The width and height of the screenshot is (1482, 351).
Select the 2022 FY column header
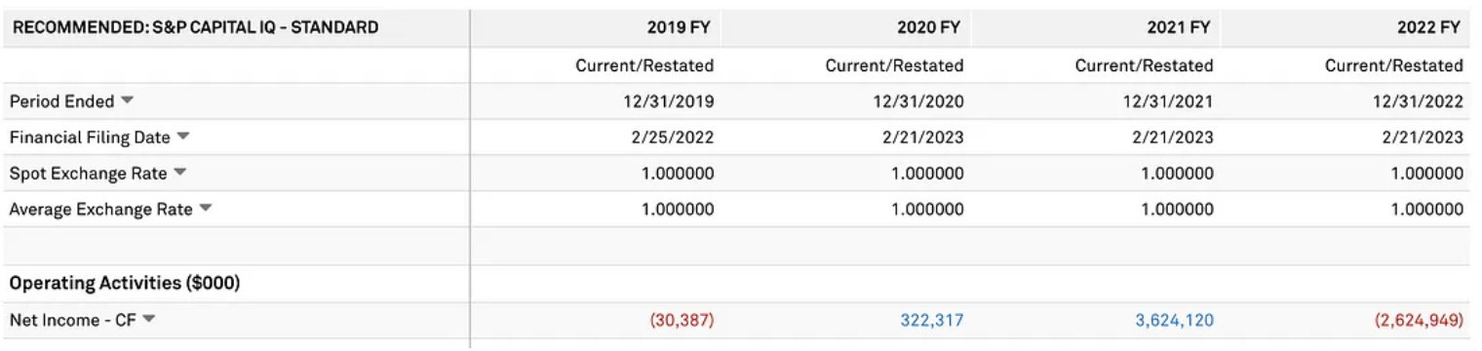tap(1430, 28)
